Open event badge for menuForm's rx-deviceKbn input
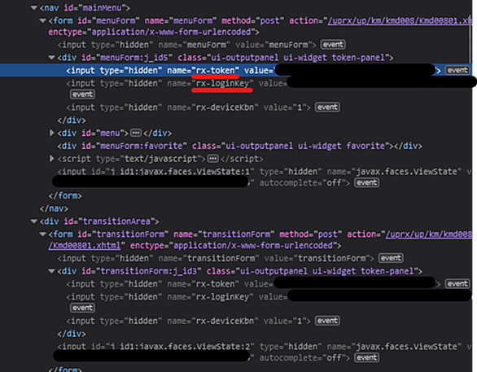This screenshot has width=477, height=372. (x=327, y=107)
